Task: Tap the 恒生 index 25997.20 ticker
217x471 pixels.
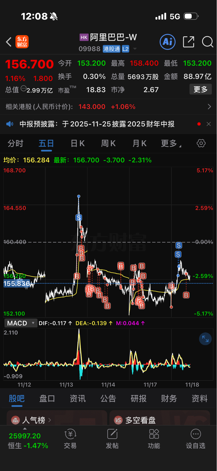Action: point(25,436)
